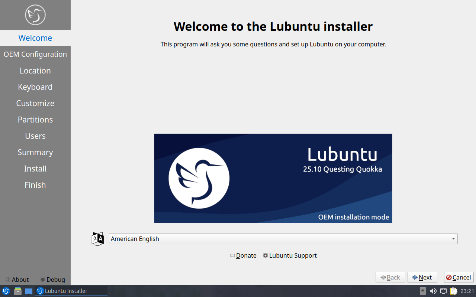The width and height of the screenshot is (476, 297).
Task: Click the language combo box arrow
Action: [x=453, y=239]
